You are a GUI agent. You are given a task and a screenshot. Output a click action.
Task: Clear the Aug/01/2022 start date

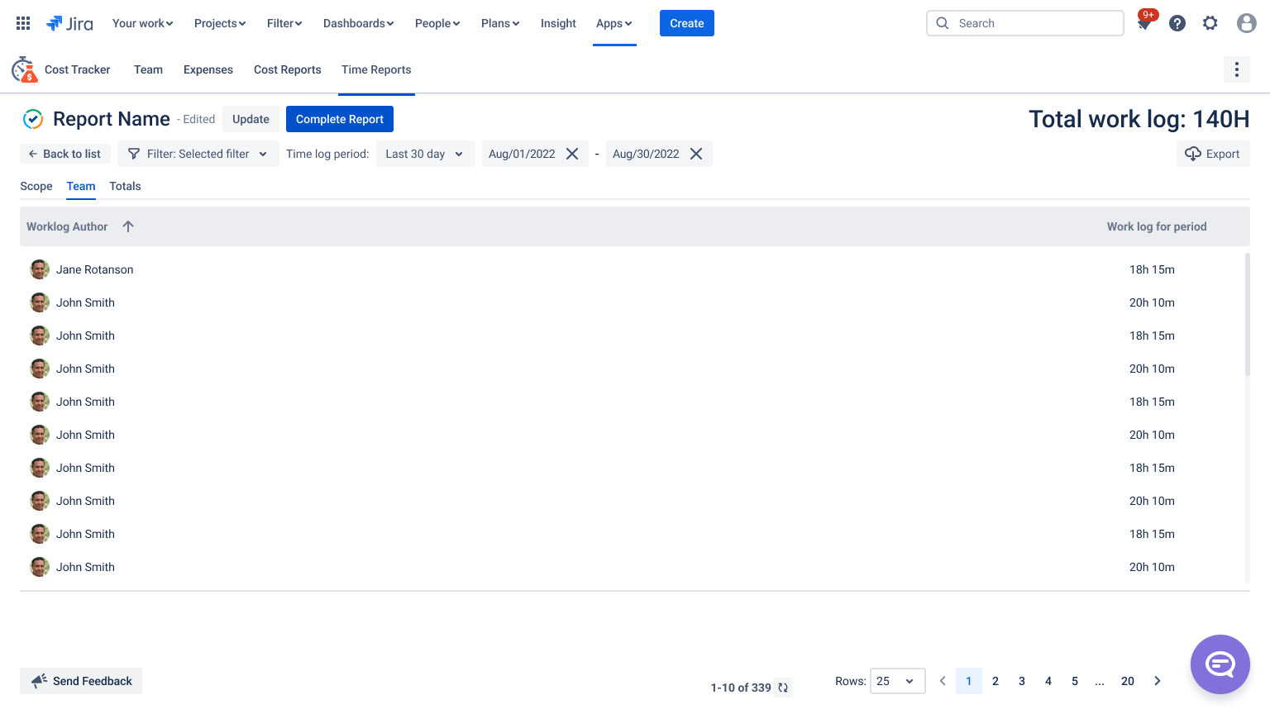point(572,154)
